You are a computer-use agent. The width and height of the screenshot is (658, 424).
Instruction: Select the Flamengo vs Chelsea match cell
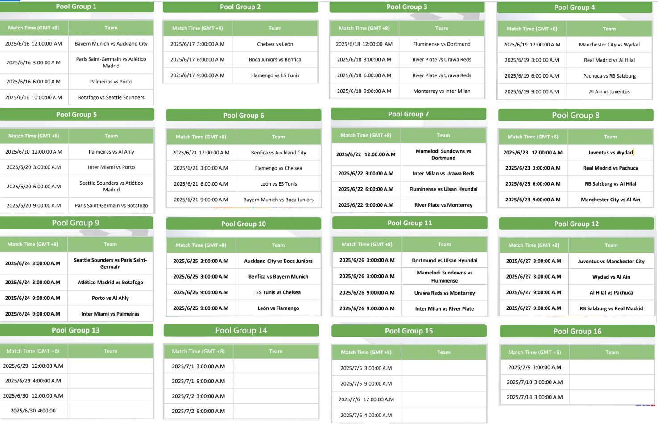pos(278,168)
